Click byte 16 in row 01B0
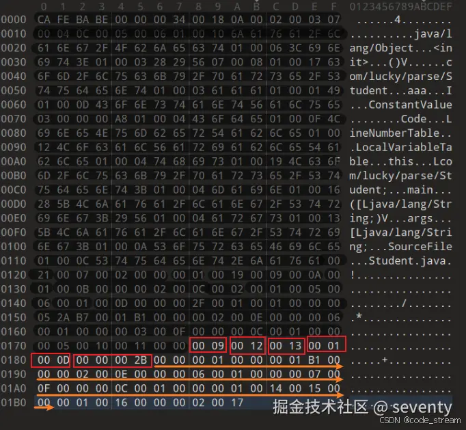The image size is (466, 430). [121, 403]
